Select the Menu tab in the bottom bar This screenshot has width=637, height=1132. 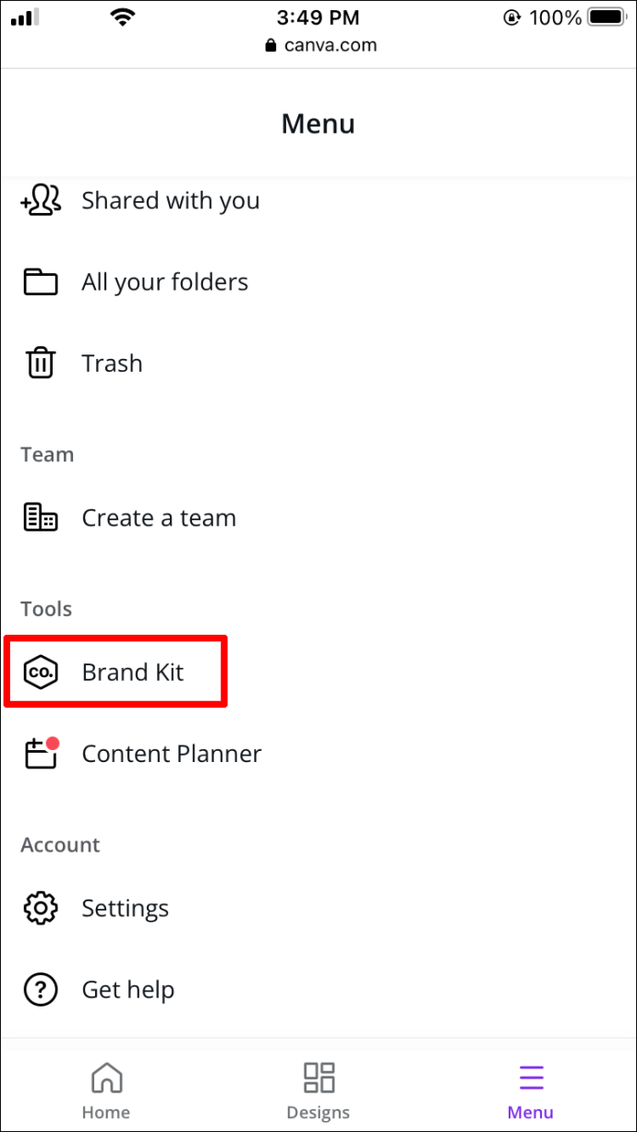[x=531, y=1090]
